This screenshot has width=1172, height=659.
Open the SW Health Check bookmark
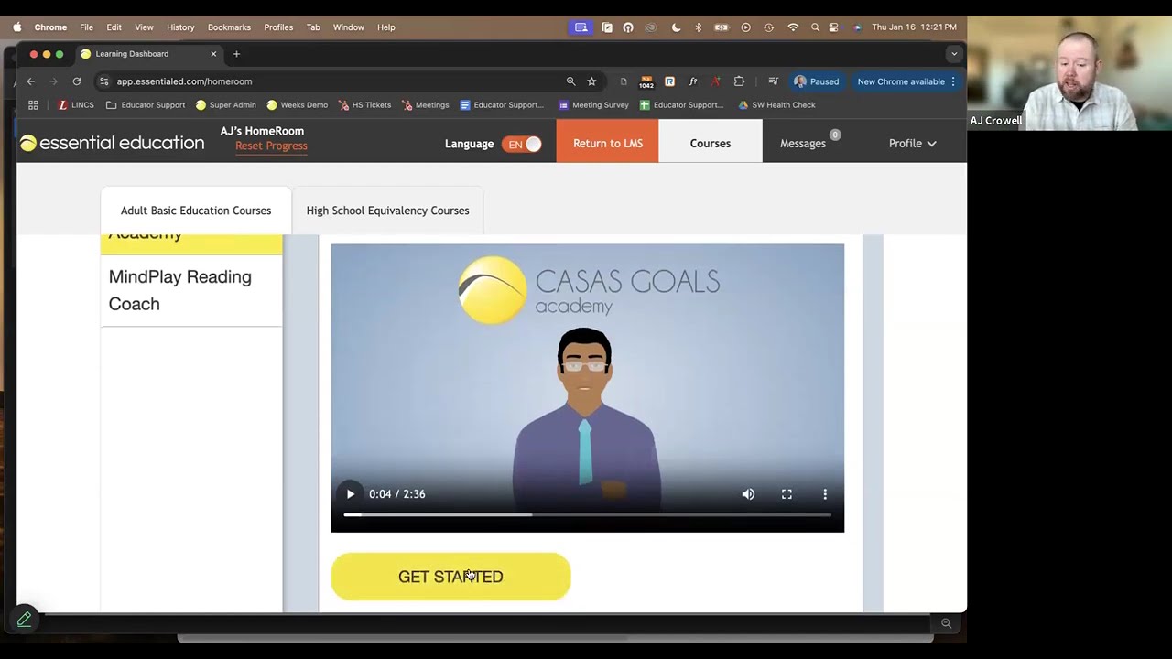(x=776, y=105)
